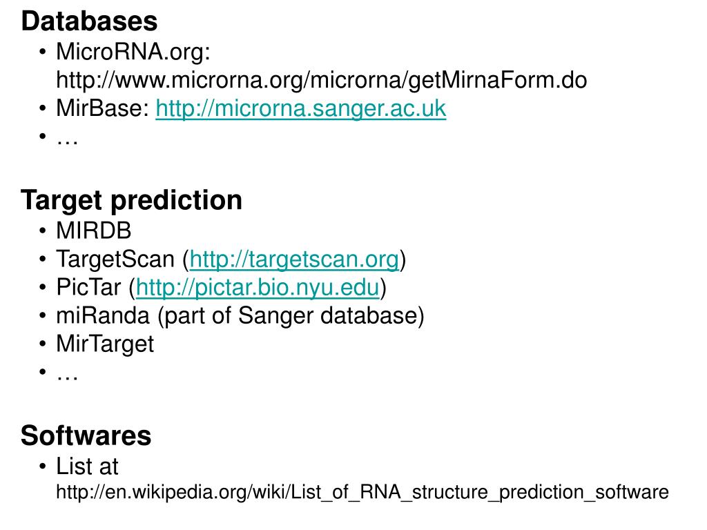This screenshot has height=530, width=707.
Task: Click the TargetScan label text
Action: (115, 259)
